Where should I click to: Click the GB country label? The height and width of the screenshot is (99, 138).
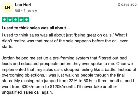point(18,10)
